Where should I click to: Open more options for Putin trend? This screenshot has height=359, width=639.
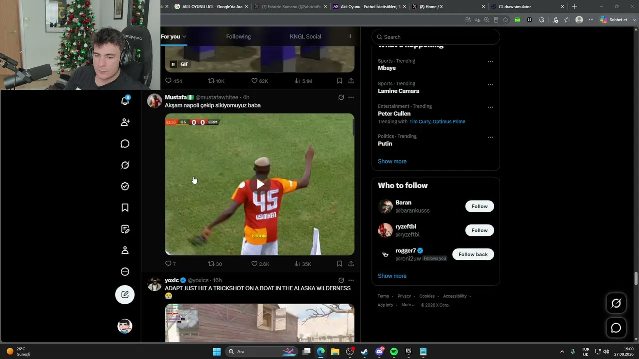point(490,137)
